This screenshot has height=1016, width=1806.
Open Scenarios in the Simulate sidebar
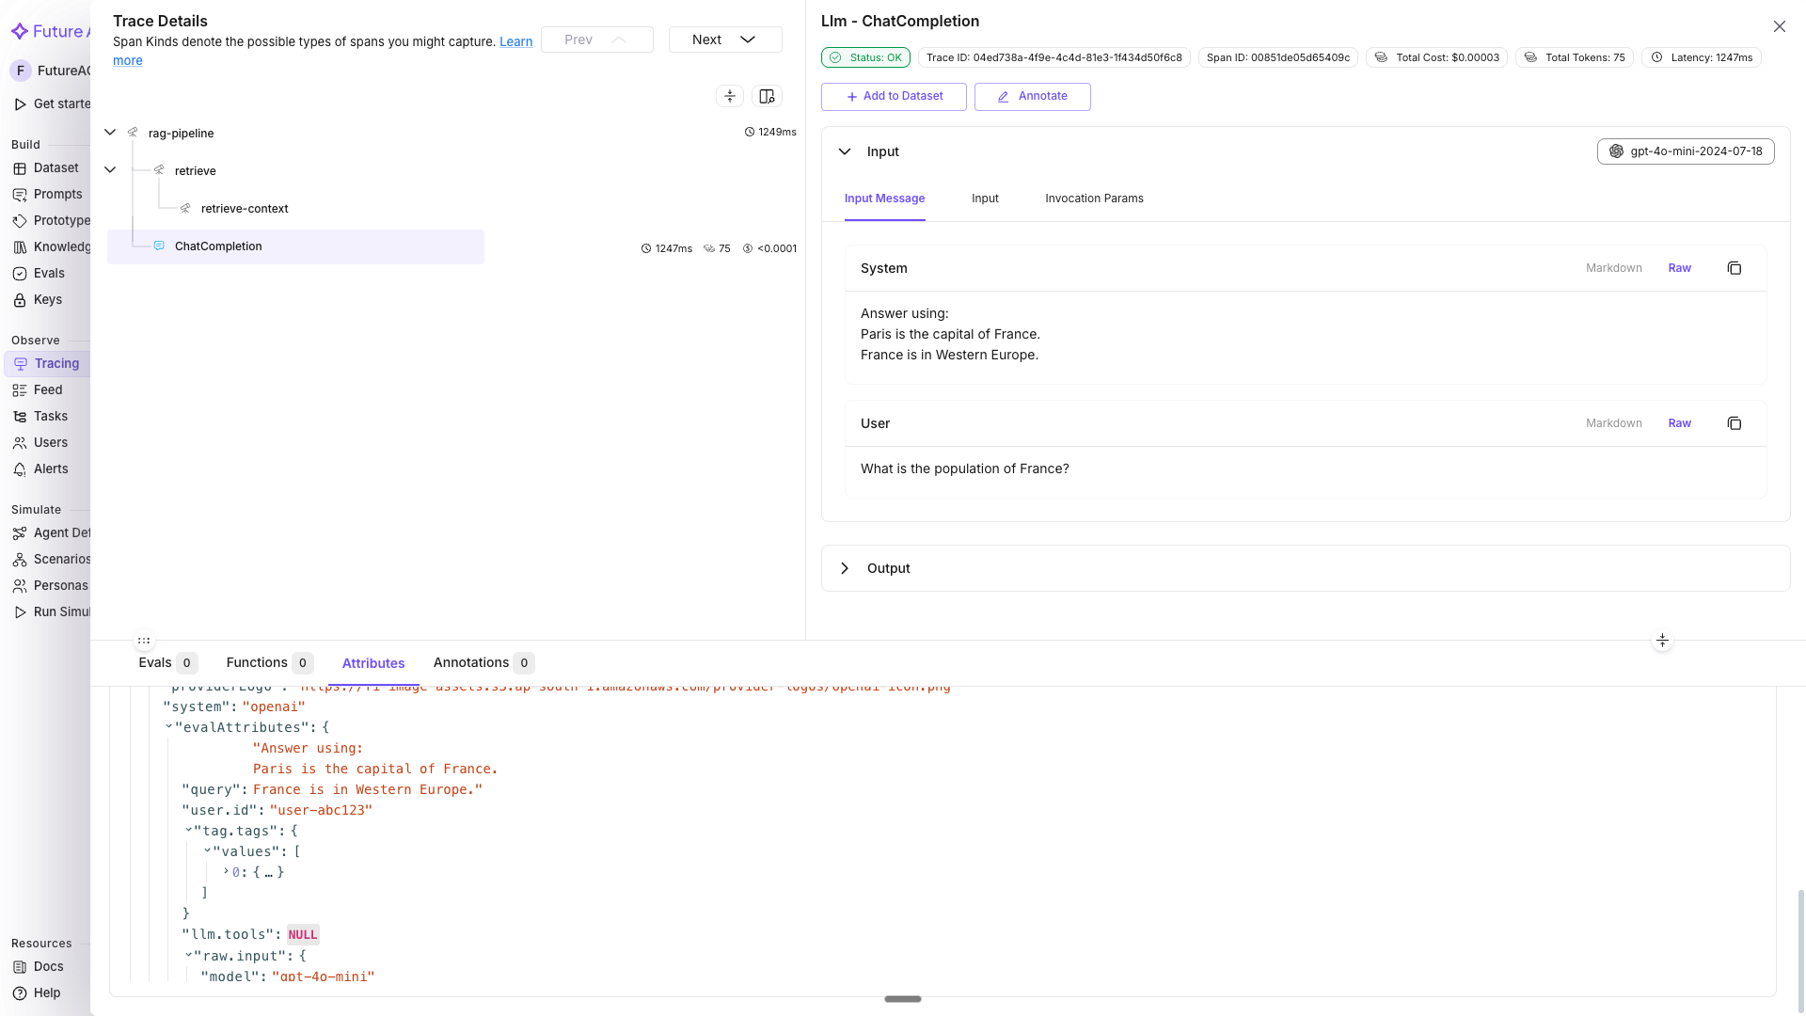point(61,559)
